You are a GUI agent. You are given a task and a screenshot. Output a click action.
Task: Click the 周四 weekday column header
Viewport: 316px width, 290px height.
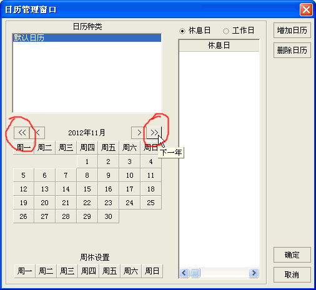[87, 148]
